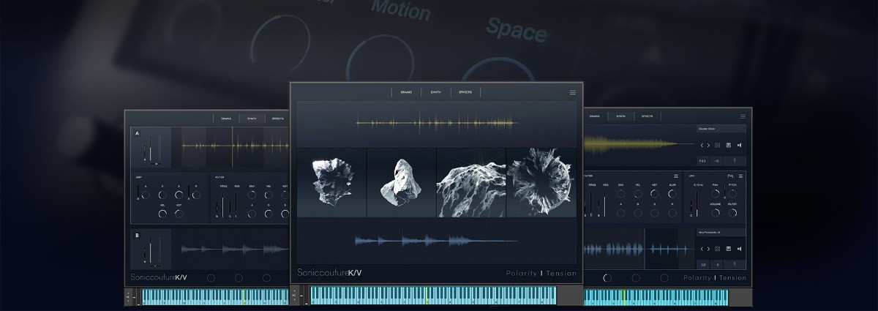Adjust the AMP S knob in left window

179,195
